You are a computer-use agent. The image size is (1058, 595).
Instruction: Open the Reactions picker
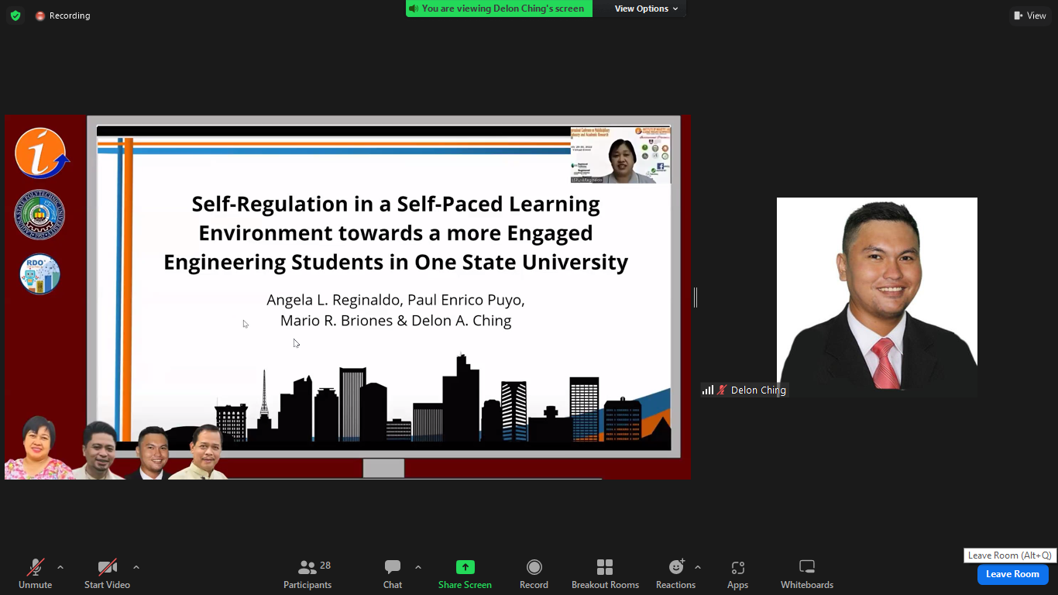[675, 574]
